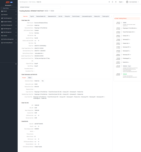This screenshot has width=141, height=152.
Task: Expand Penjaringan 12 First Mile Hub history entry
Action: tap(130, 28)
